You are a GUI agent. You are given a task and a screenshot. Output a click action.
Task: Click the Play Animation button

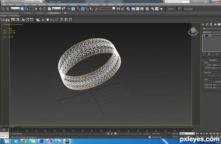point(204,134)
